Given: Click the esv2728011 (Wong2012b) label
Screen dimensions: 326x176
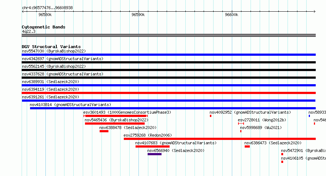Looking at the screenshot, I should [x=262, y=120].
